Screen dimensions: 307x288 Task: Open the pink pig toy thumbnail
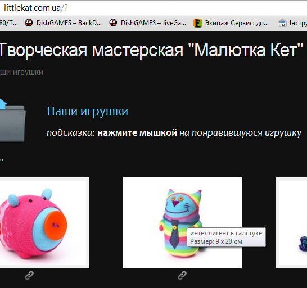44,223
